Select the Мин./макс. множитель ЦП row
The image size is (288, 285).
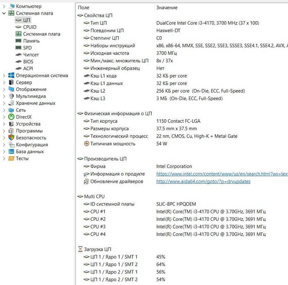183,61
